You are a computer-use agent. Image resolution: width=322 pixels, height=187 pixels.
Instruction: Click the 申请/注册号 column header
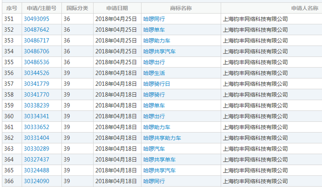[42, 8]
